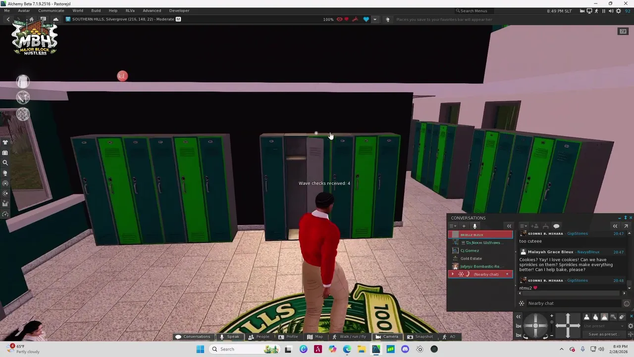Toggle the Camera controls button
Screen dimensions: 634x357
coord(386,337)
